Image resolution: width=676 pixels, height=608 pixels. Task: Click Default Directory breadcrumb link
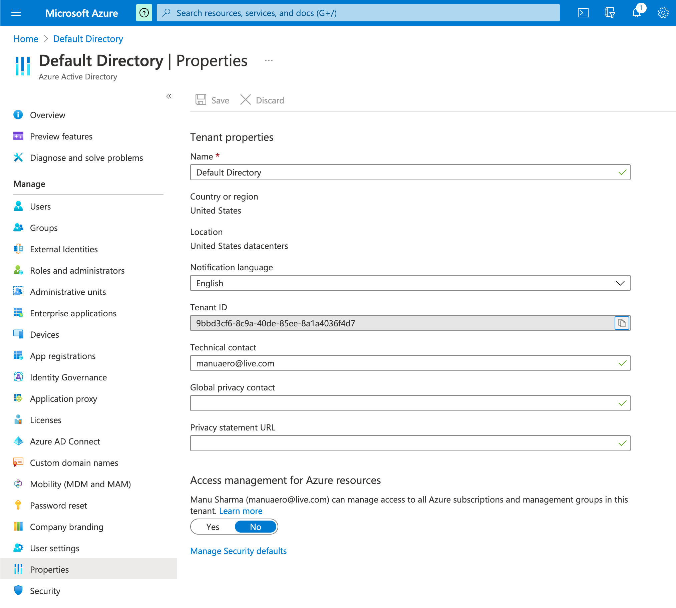point(88,39)
